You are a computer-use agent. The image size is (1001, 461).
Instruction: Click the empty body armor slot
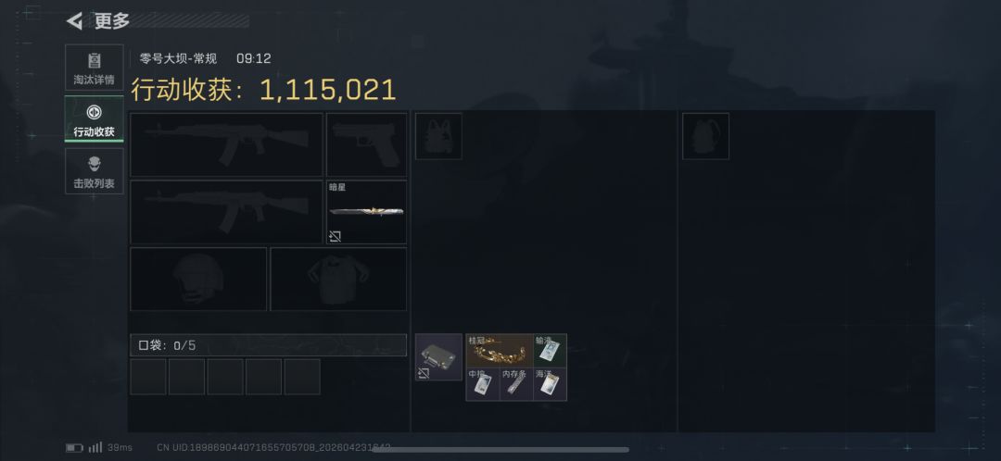pos(338,280)
